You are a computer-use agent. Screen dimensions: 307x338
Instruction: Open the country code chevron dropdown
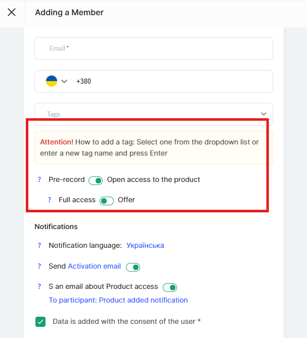pyautogui.click(x=64, y=81)
